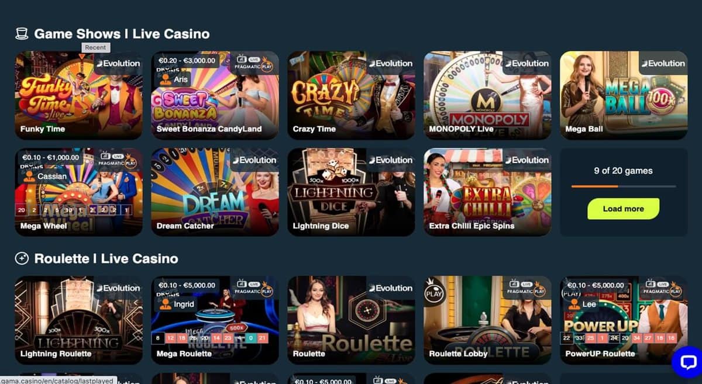Click the top hat Game Shows icon
The height and width of the screenshot is (384, 702).
coord(22,34)
